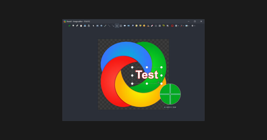Expand the edit tools dropdown with crossed tools icon
The width and height of the screenshot is (267, 140).
click(182, 26)
